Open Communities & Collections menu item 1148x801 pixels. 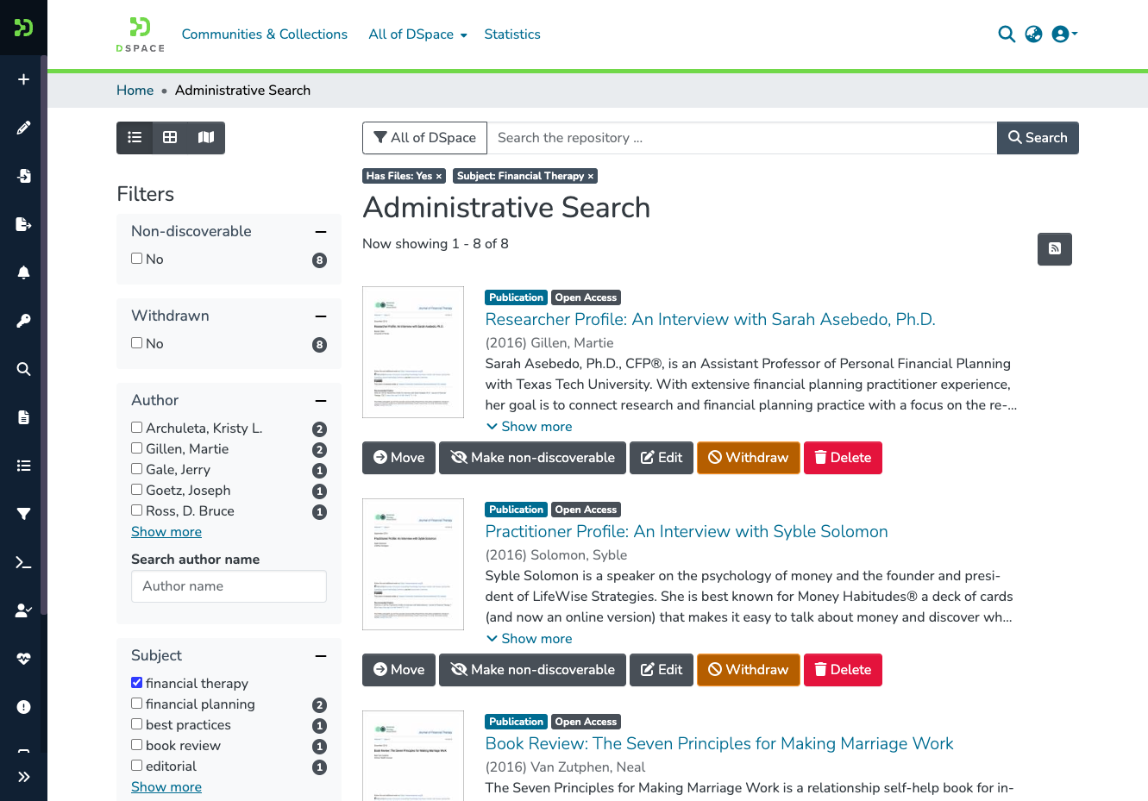(x=265, y=34)
